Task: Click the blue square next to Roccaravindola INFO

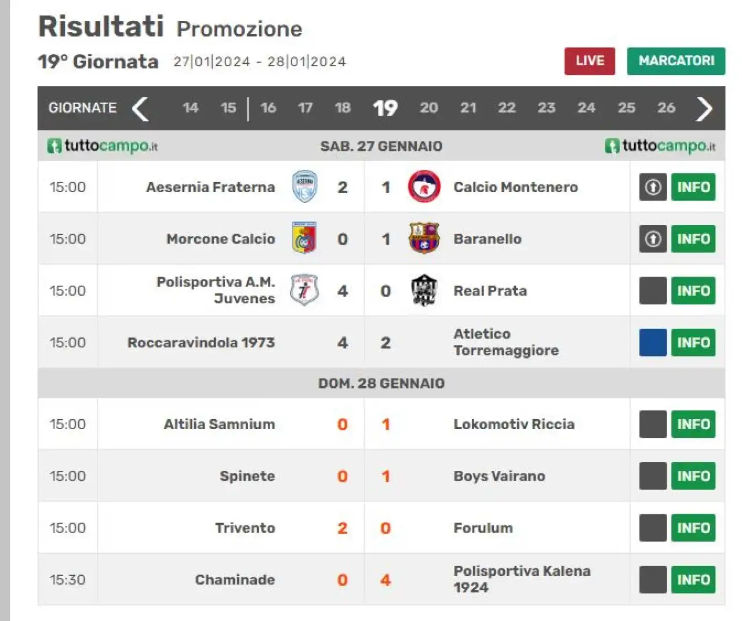Action: coord(653,342)
